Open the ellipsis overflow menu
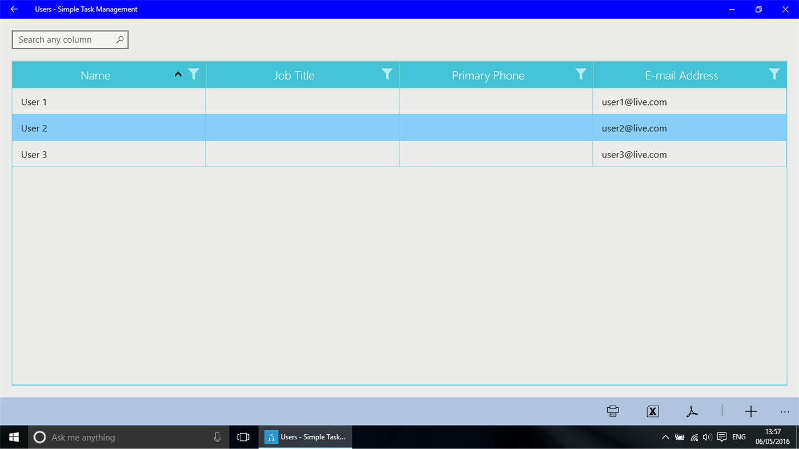The height and width of the screenshot is (449, 799). pyautogui.click(x=784, y=411)
